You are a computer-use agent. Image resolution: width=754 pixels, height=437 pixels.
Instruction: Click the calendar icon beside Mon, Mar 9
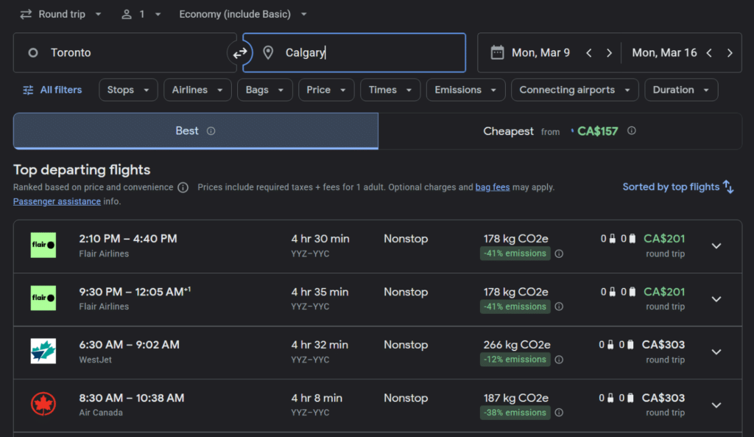(x=497, y=52)
